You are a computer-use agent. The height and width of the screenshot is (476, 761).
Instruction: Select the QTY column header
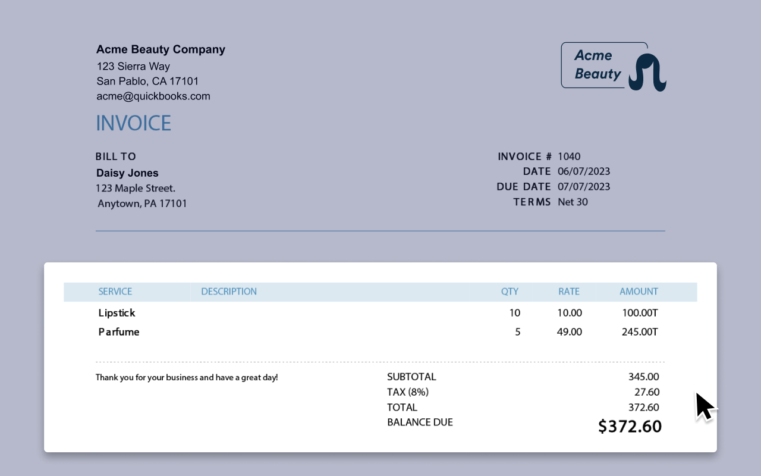[x=510, y=292]
